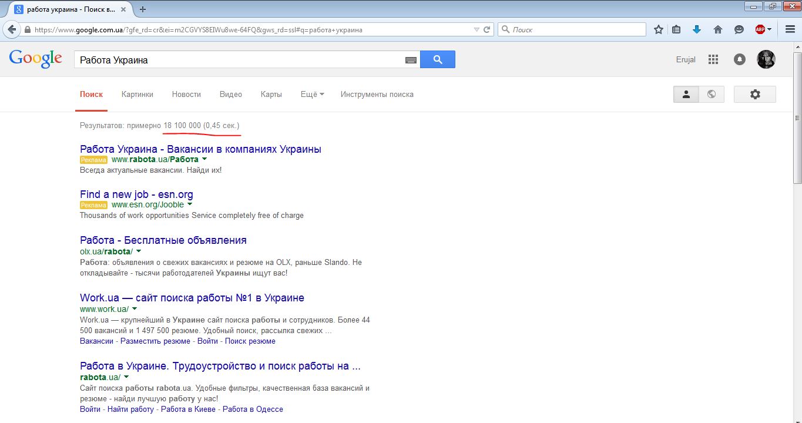Open the URL bar history dropdown arrow
This screenshot has height=423, width=802.
tap(476, 29)
